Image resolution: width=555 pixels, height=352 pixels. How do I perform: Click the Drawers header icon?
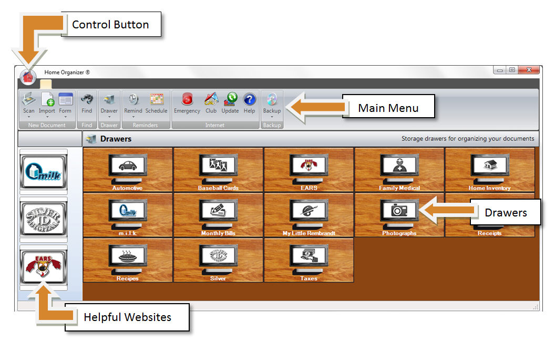point(91,139)
